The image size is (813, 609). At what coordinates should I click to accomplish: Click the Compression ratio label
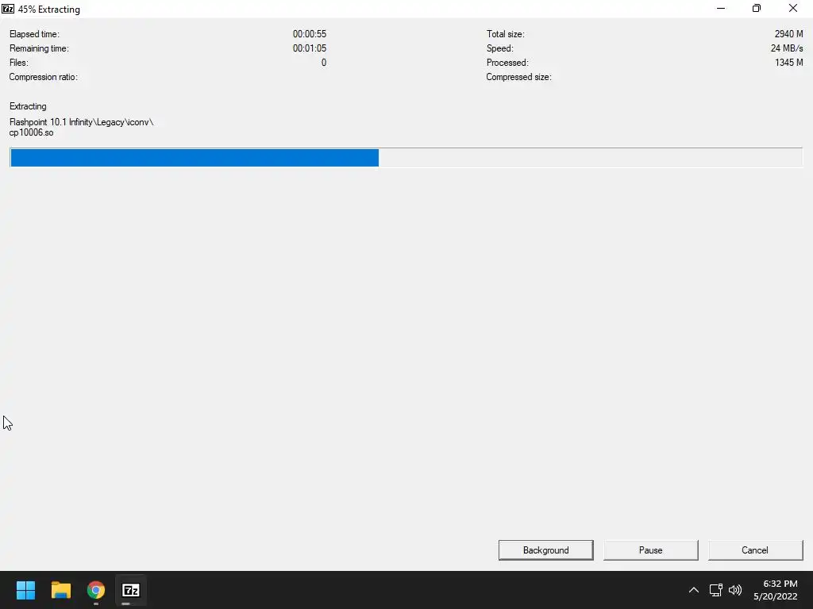tap(43, 77)
